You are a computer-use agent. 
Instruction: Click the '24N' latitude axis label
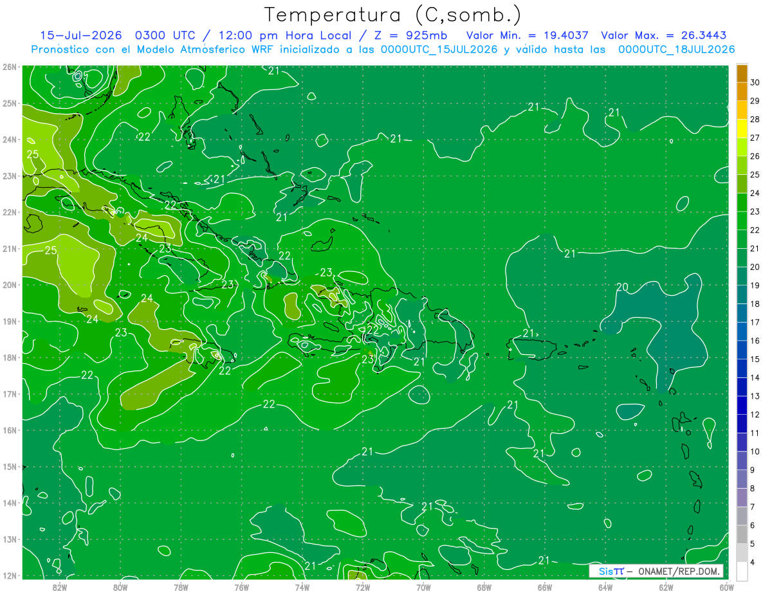pyautogui.click(x=9, y=140)
